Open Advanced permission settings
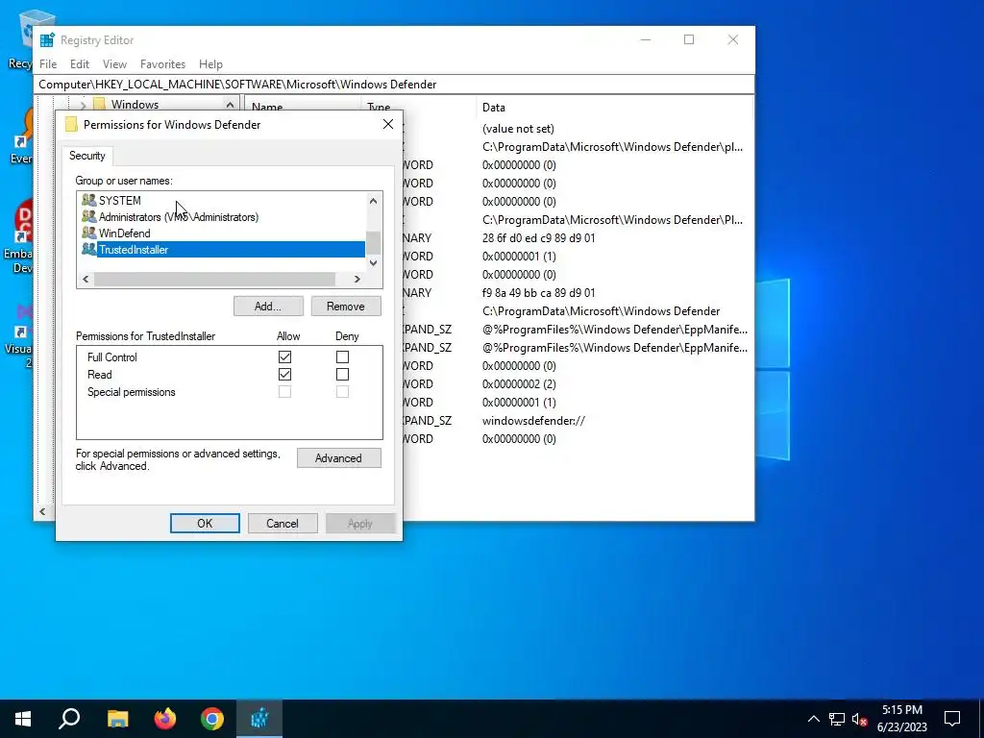The height and width of the screenshot is (738, 984). click(x=339, y=458)
